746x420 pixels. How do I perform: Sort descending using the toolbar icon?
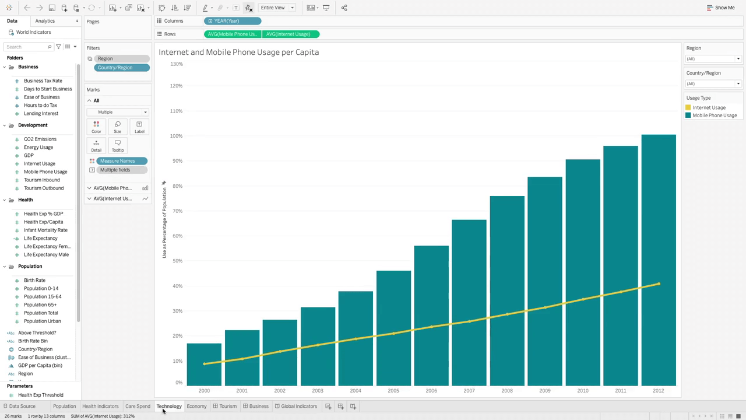(x=187, y=8)
